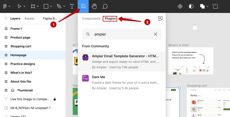Expand the Move tool options chevron
Image resolution: width=230 pixels, height=117 pixels.
click(x=25, y=6)
